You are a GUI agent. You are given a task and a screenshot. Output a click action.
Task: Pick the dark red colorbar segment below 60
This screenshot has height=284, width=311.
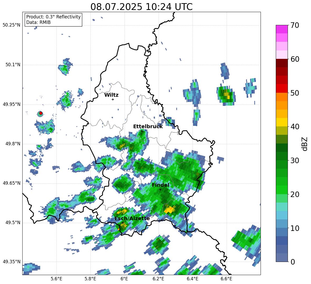click(x=282, y=63)
